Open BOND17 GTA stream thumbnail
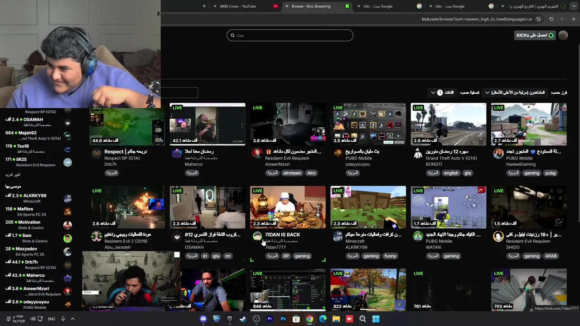This screenshot has width=580, height=326. 449,124
